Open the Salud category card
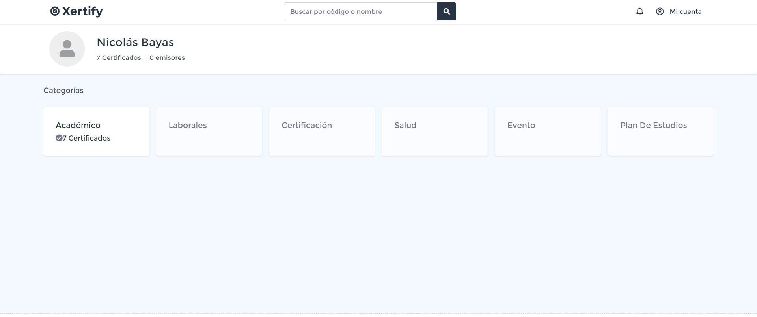Viewport: 757px width, 317px height. (x=434, y=132)
